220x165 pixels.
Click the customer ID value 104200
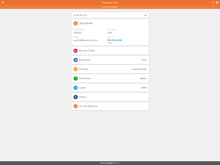[x=77, y=33]
